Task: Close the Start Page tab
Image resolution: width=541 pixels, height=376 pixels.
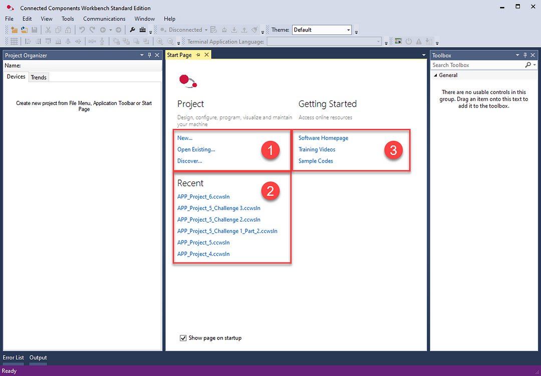Action: click(x=206, y=55)
